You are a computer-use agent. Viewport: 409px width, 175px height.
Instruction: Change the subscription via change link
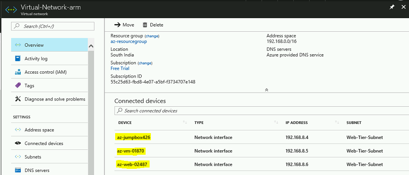tap(145, 63)
